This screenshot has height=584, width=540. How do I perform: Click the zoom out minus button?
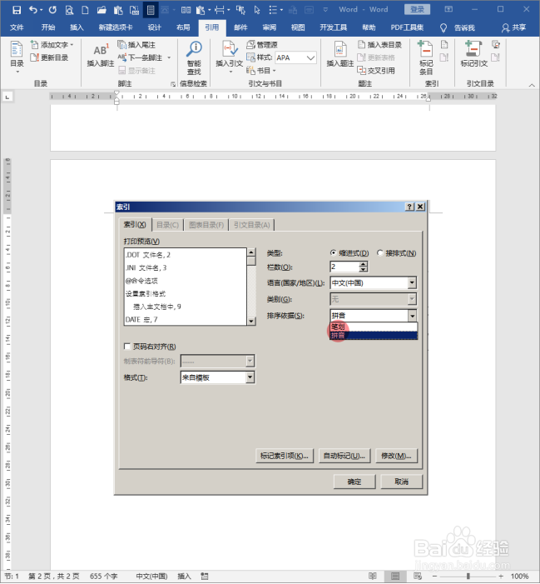(x=434, y=577)
